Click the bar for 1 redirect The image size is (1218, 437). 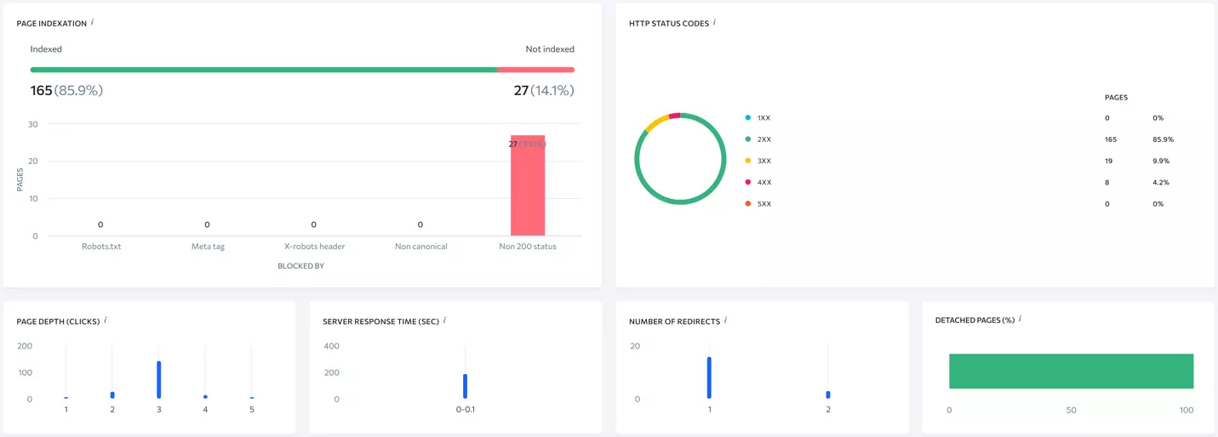(x=709, y=377)
